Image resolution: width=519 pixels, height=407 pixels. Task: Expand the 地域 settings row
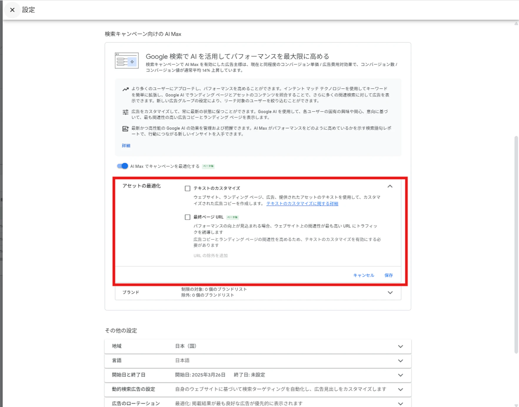click(x=258, y=346)
